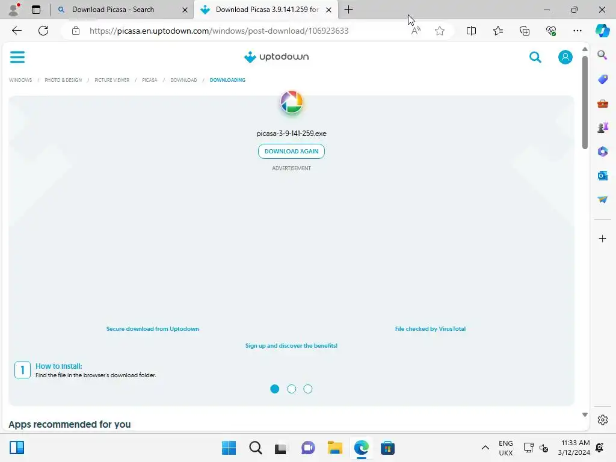
Task: Customize sidebar with plus button
Action: pyautogui.click(x=602, y=238)
